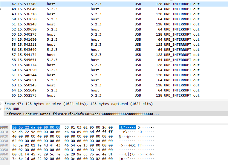The image size is (228, 165).
Task: Select URB_INTERRUPT out info of packet 65
Action: [182, 96]
